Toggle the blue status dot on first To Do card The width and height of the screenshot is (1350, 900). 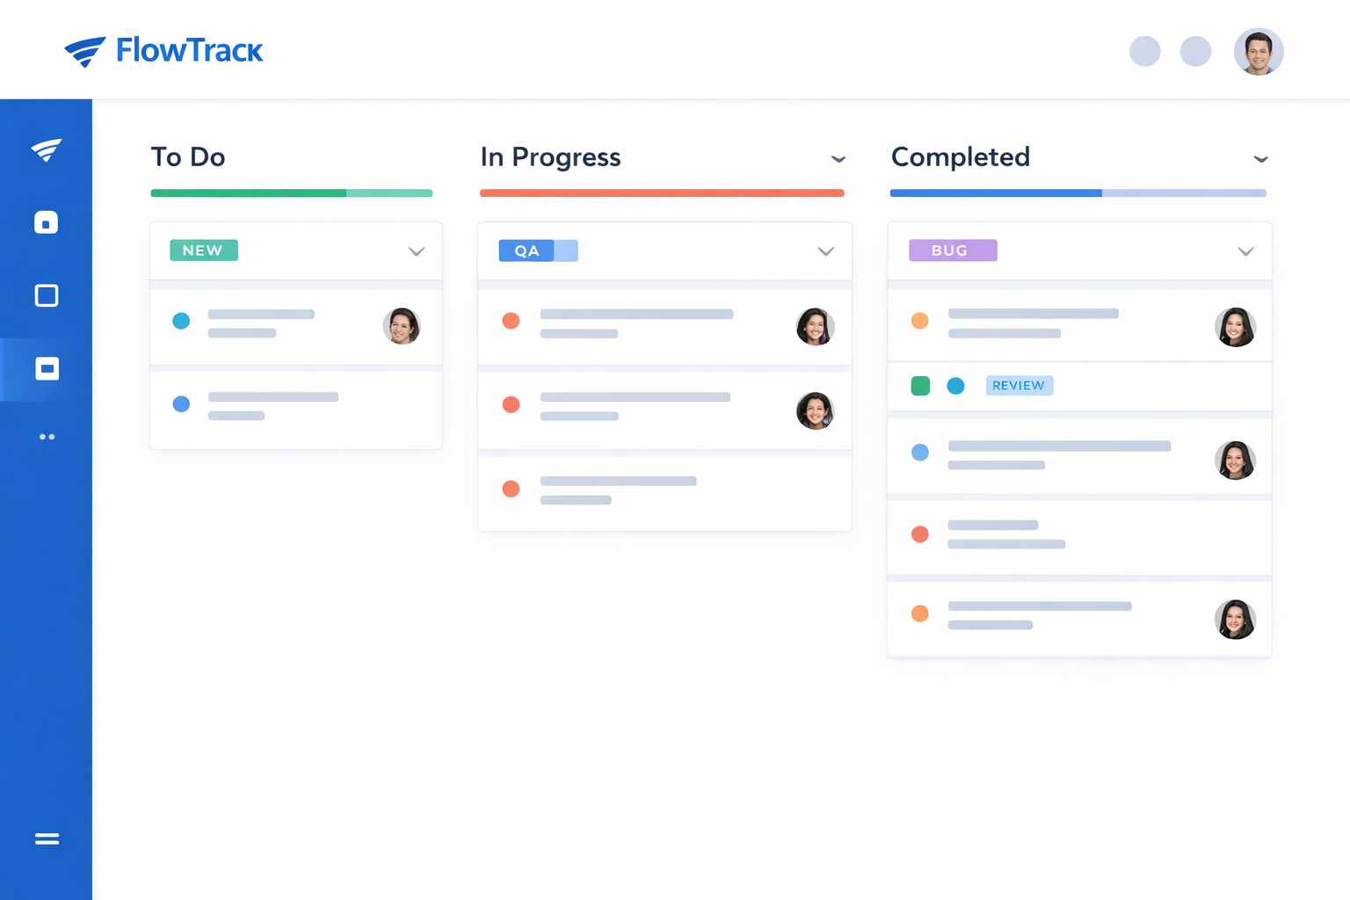pos(181,321)
